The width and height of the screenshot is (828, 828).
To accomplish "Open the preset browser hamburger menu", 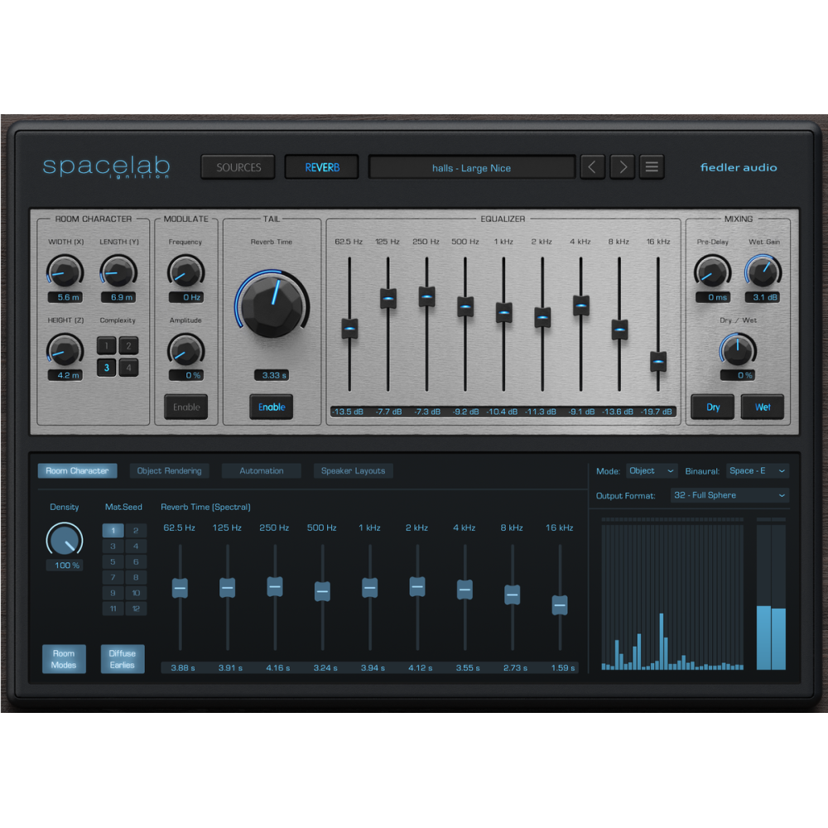I will coord(652,166).
